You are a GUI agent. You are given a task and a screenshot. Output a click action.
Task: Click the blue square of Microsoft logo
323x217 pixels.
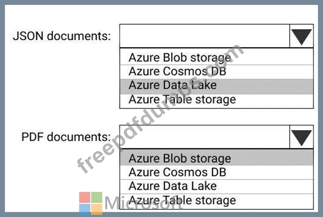(85, 209)
